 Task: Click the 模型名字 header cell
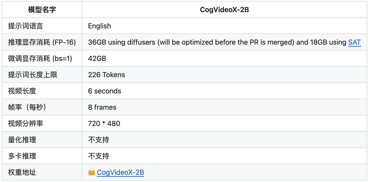coord(42,10)
